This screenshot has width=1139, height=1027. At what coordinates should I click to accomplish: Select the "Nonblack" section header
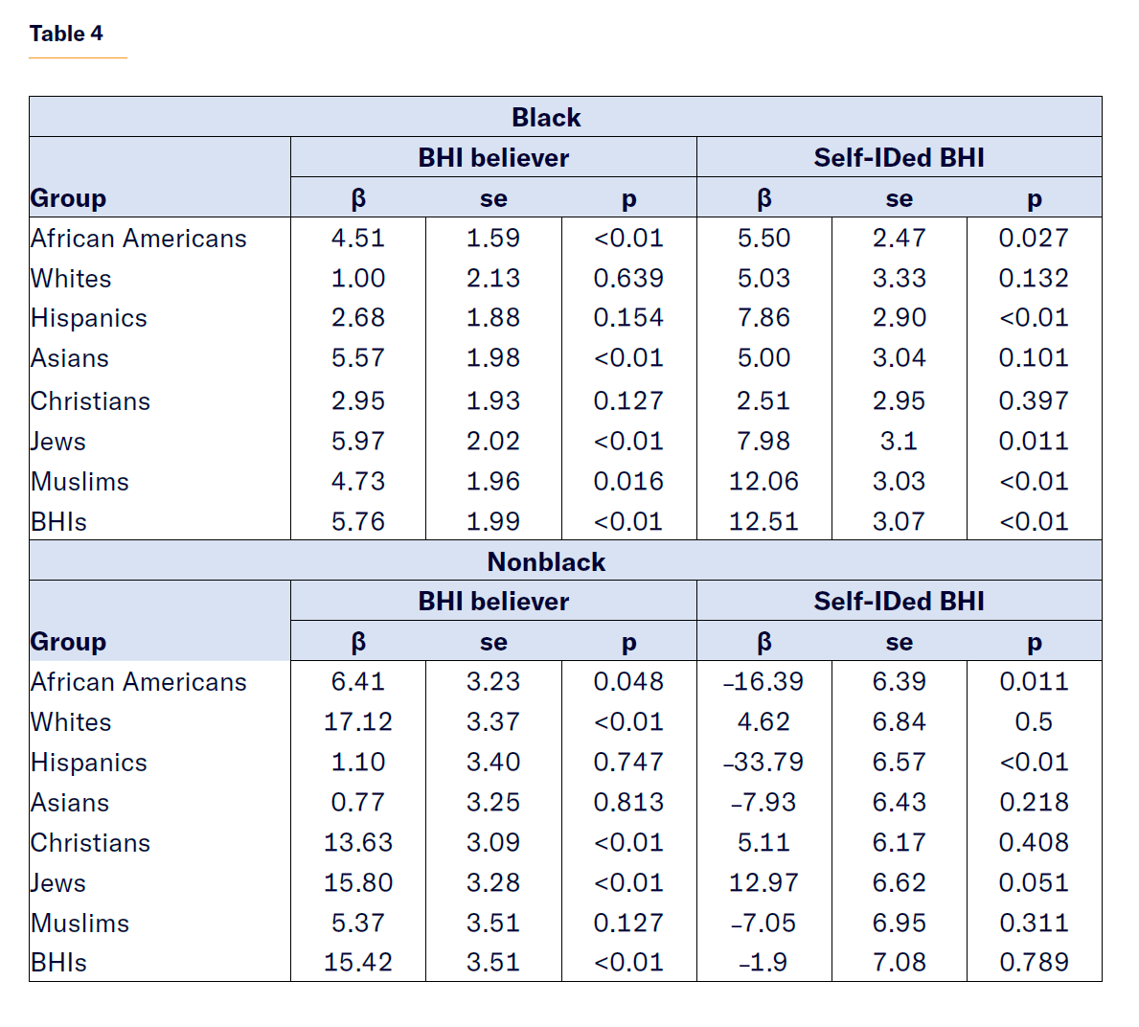[546, 561]
